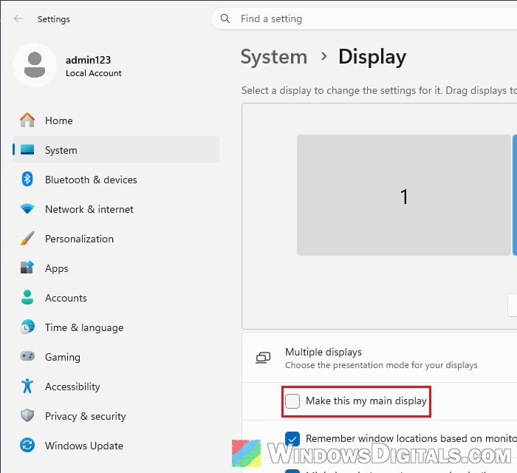
Task: Open Personalization settings
Action: tap(116, 239)
